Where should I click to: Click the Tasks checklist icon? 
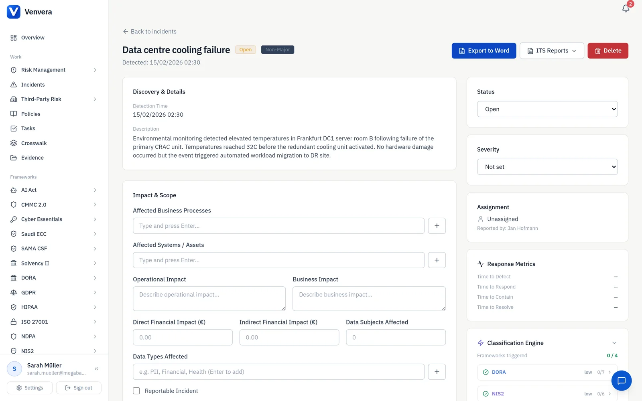pos(14,128)
